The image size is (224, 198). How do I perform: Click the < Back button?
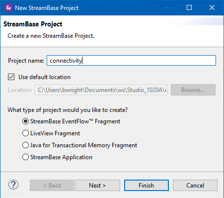52,186
